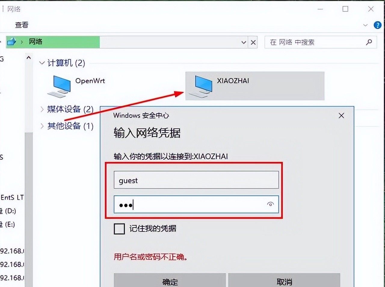Collapse the 计算机 (2) group
The image size is (385, 287).
tap(42, 63)
